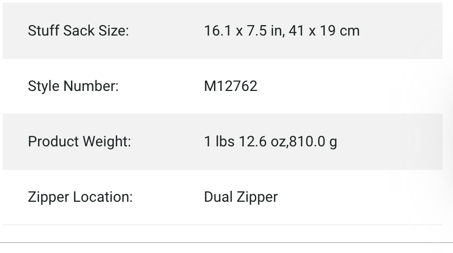Screen dimensions: 453x253
Task: Click the word "Style" in the second row
Action: [43, 86]
